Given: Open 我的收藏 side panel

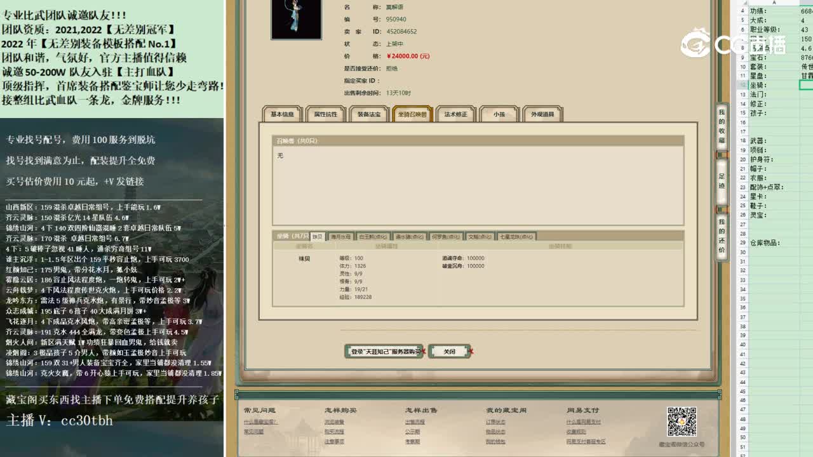Looking at the screenshot, I should coord(722,126).
